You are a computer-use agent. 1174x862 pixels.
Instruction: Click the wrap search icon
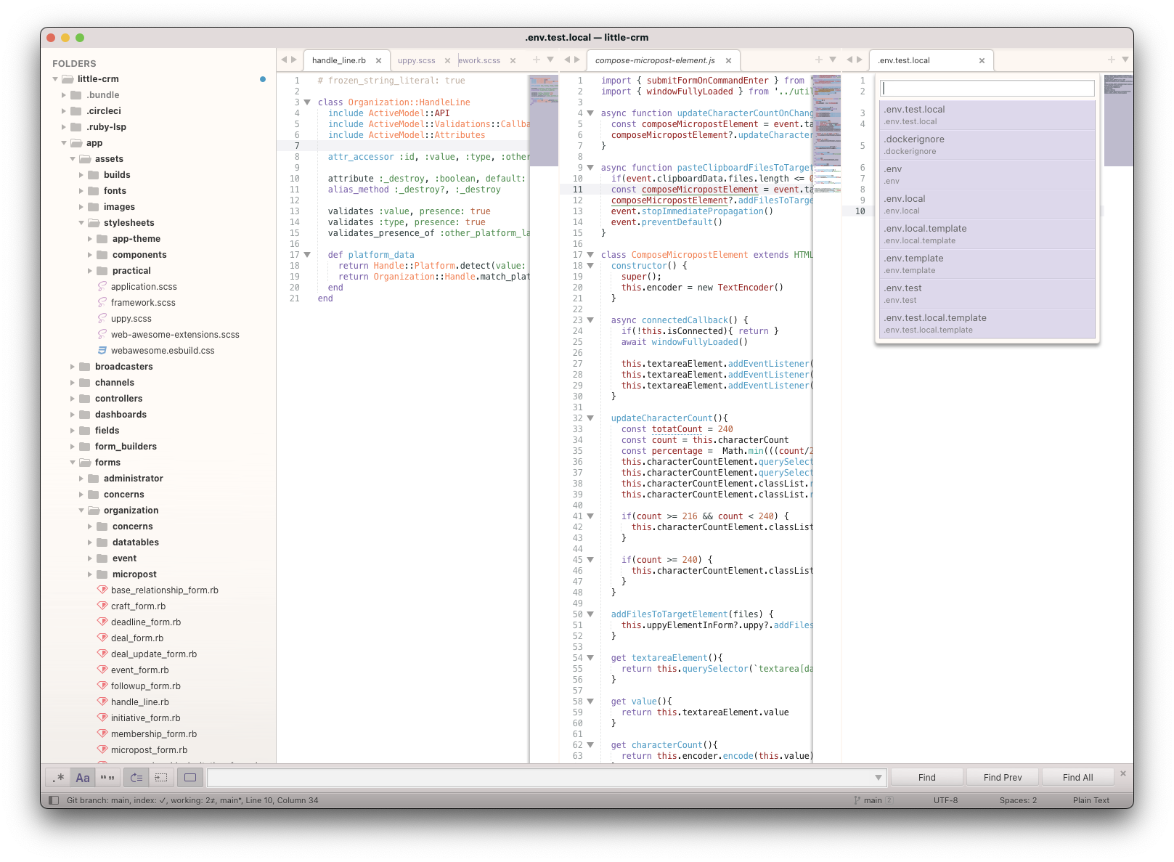(x=136, y=778)
